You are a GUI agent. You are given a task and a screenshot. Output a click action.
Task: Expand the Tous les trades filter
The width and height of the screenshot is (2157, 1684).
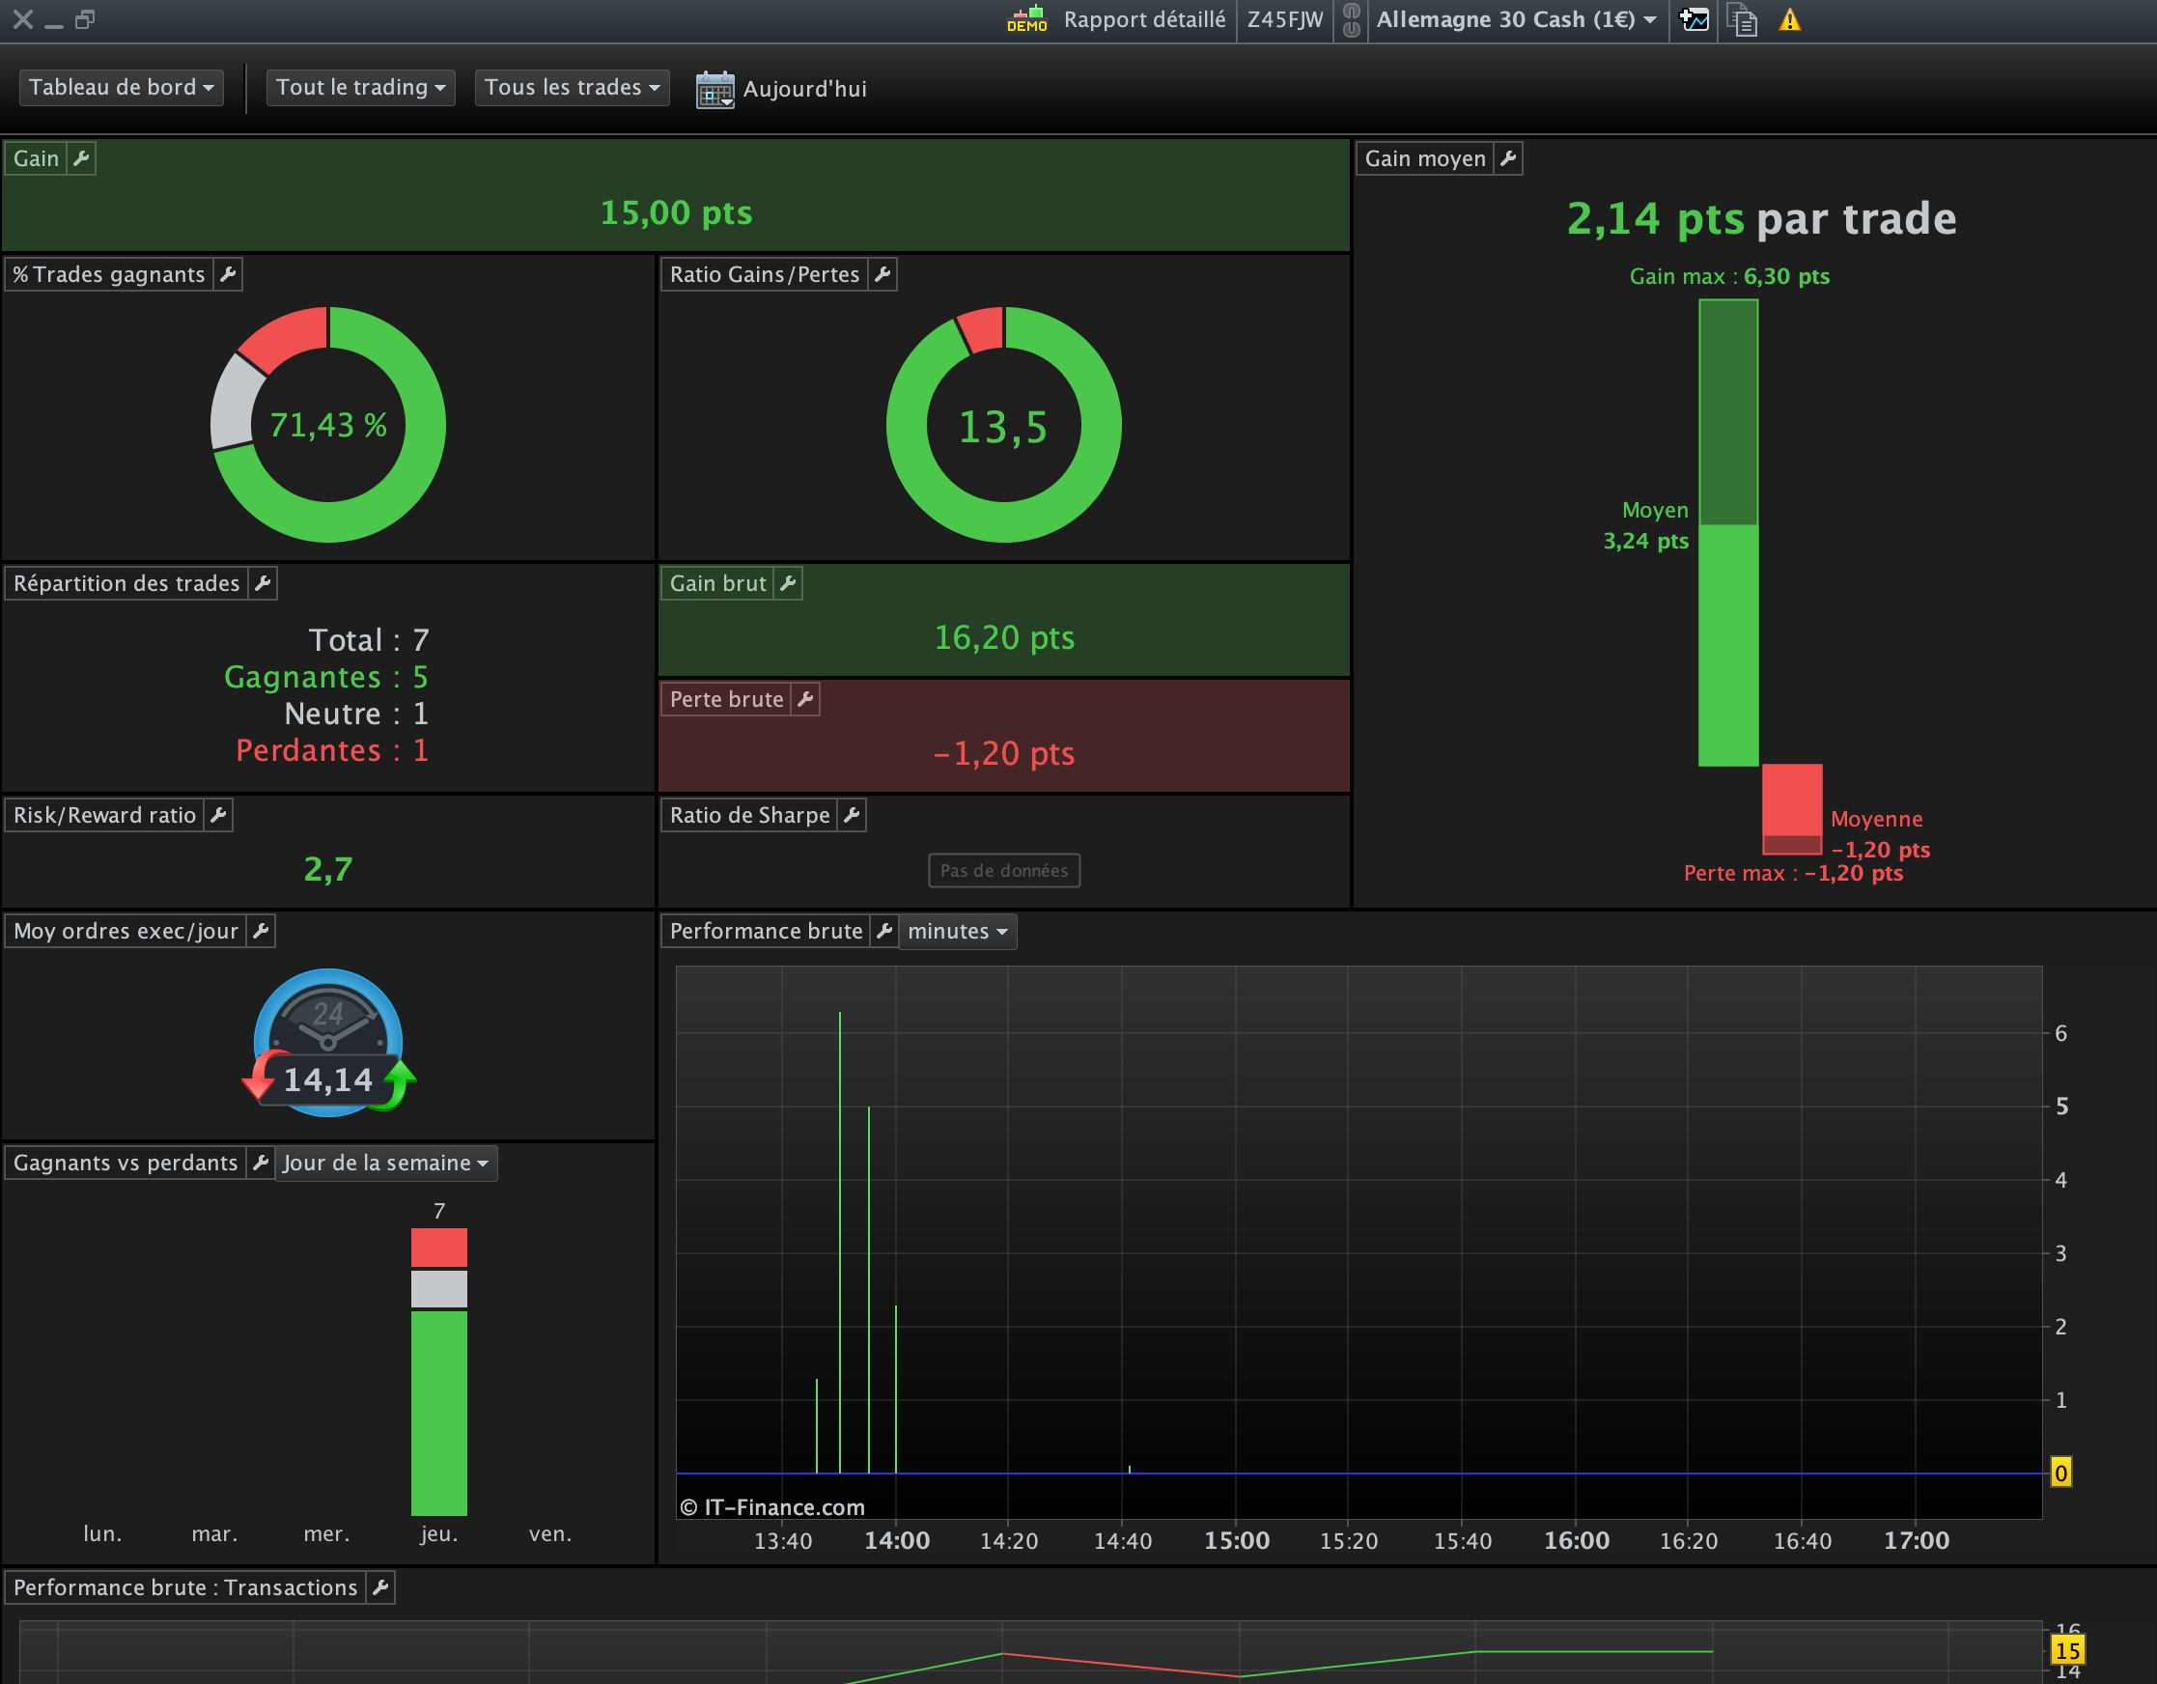(572, 87)
